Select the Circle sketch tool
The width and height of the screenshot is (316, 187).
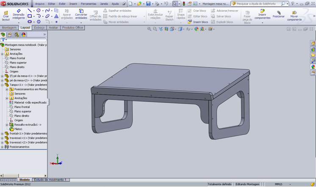[x=39, y=11]
